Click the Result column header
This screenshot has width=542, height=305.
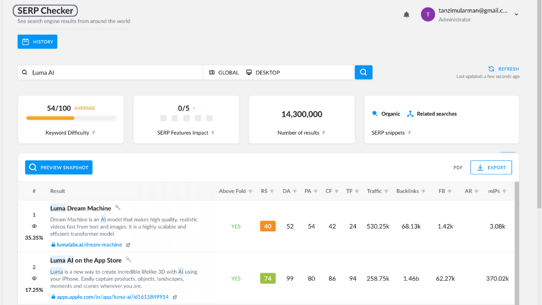[57, 191]
